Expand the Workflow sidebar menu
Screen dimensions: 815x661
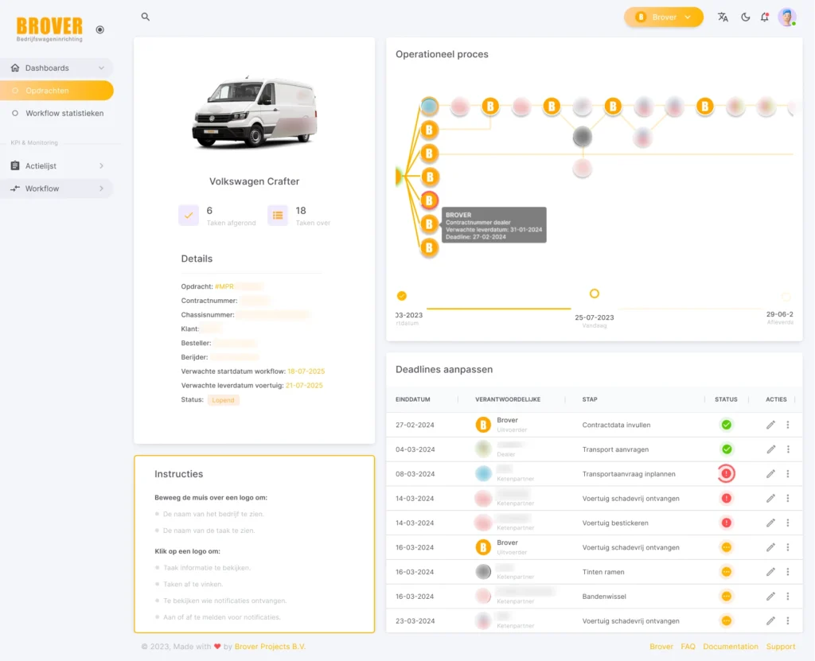click(57, 189)
